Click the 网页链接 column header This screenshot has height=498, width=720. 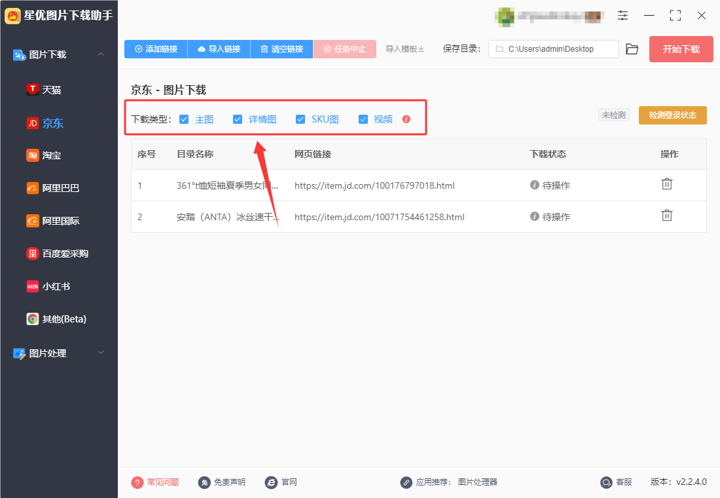[313, 154]
